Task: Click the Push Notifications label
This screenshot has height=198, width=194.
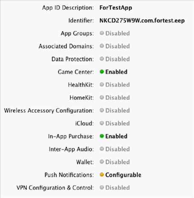Action: tap(69, 175)
